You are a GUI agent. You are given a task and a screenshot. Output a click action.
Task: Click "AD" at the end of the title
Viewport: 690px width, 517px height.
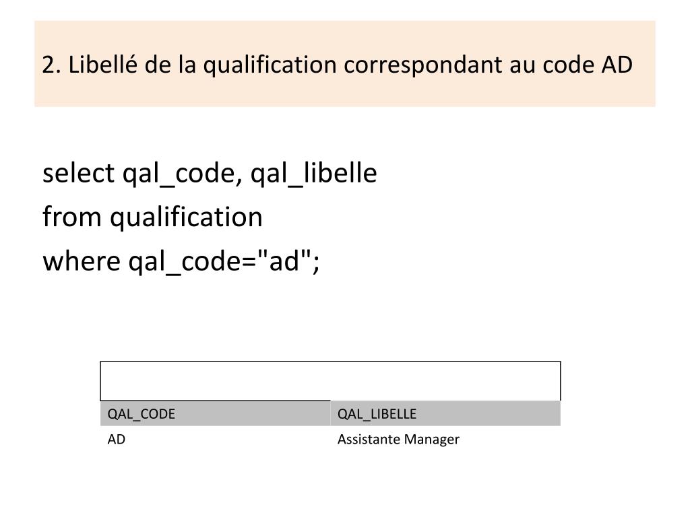[x=617, y=65]
